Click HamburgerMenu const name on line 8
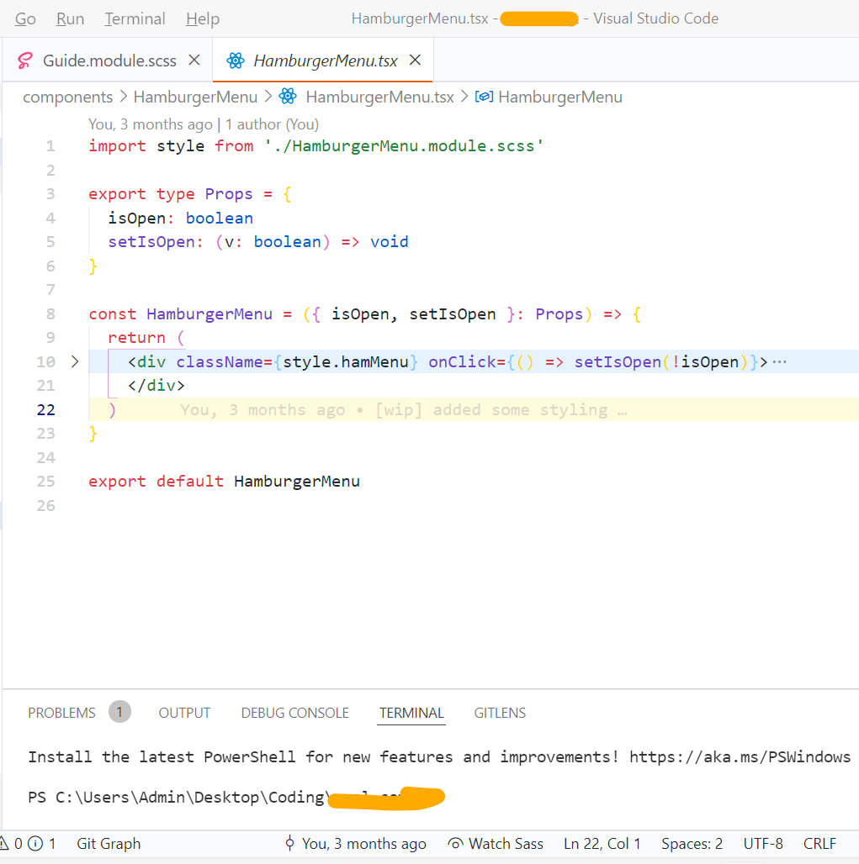Image resolution: width=859 pixels, height=864 pixels. [209, 314]
